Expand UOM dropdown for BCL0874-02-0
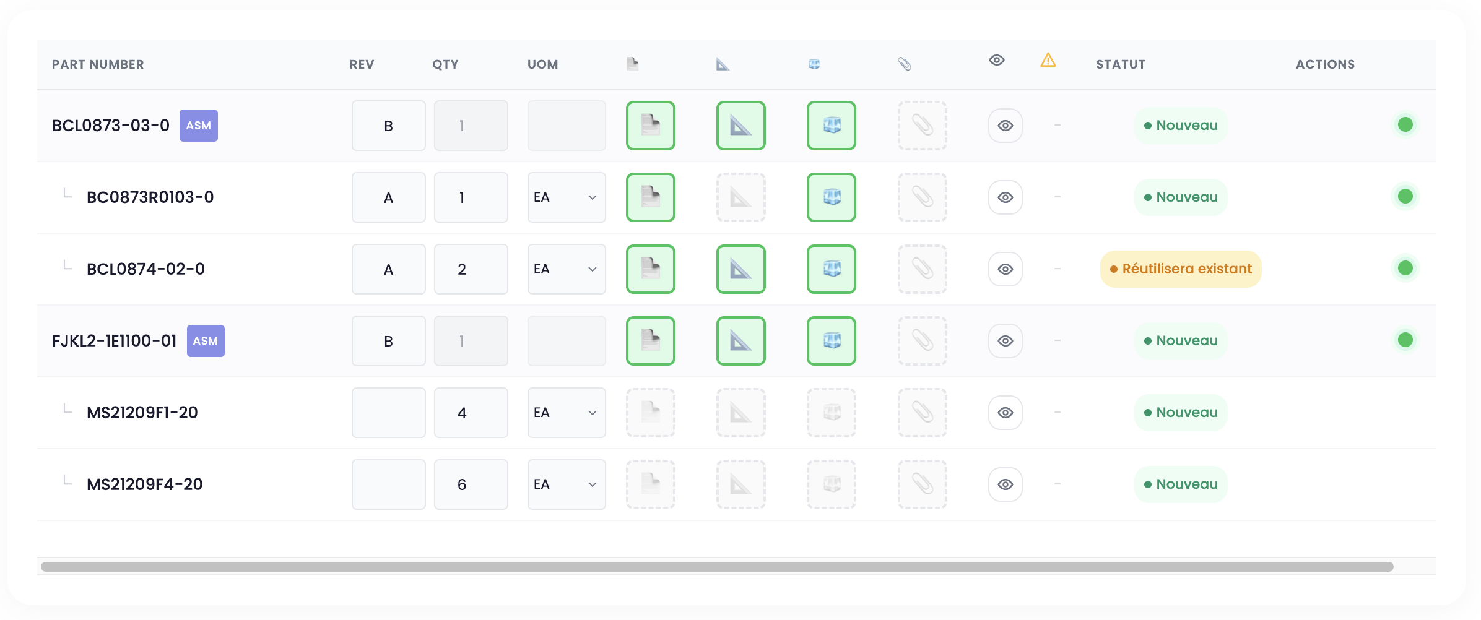This screenshot has width=1481, height=620. click(x=566, y=269)
